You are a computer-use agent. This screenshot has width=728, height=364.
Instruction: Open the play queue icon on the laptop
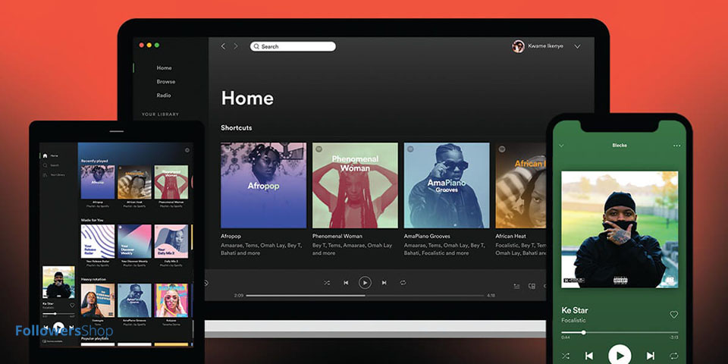pyautogui.click(x=516, y=286)
